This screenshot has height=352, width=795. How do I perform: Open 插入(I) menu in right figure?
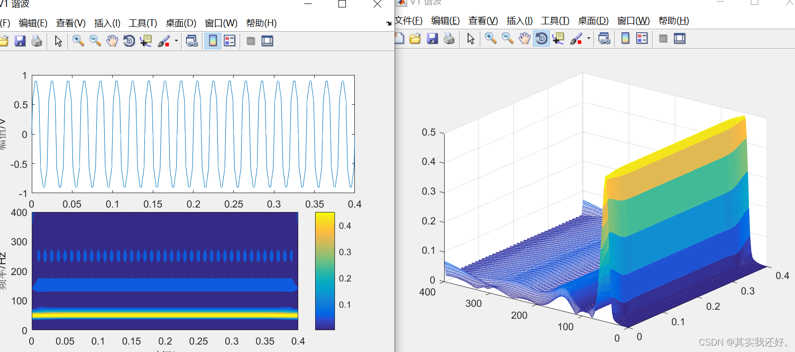[x=520, y=21]
